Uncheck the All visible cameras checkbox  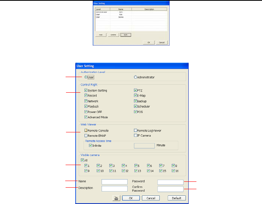(82, 160)
